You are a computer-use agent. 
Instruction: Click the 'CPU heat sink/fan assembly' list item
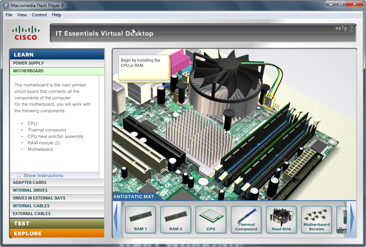pyautogui.click(x=56, y=136)
